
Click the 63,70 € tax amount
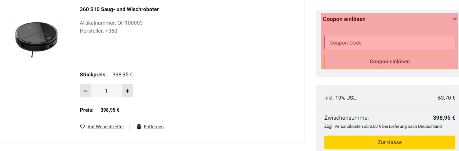[447, 98]
